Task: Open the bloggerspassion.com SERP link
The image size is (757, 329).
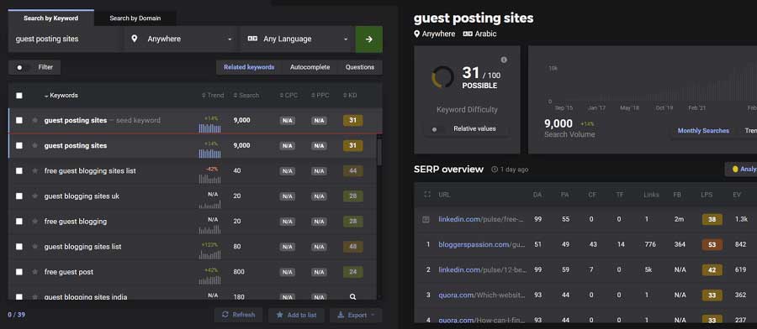Action: point(481,245)
